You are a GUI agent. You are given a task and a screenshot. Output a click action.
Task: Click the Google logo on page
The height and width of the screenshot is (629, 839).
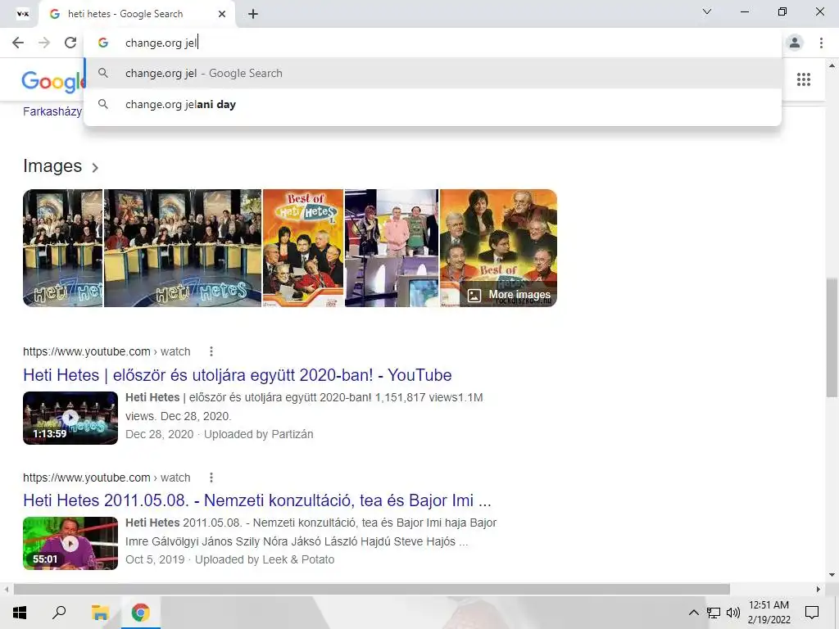[x=53, y=81]
